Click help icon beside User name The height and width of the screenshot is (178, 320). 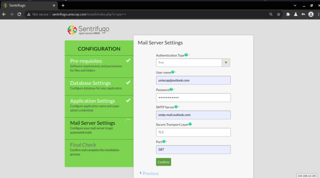[173, 72]
